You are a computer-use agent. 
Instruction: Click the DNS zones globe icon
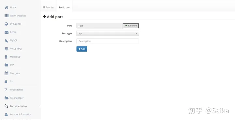coord(6,24)
